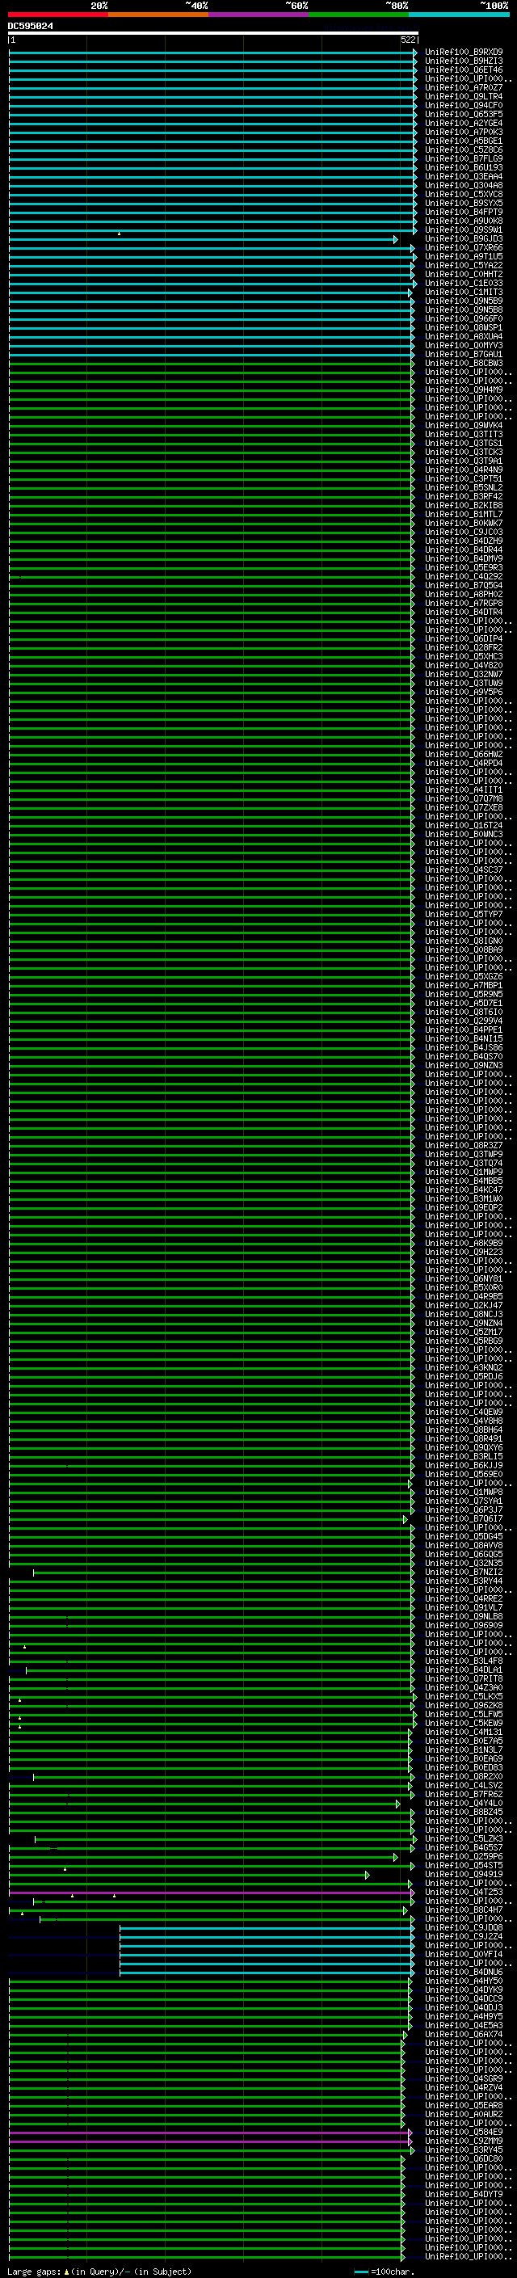Select hit label UniRef100_C1MIT3
517x2278 pixels.
464,292
